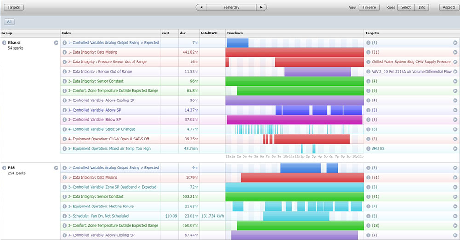Open the target info icon next to AHU 05
Viewport: 460px width, 240px height.
click(x=368, y=148)
